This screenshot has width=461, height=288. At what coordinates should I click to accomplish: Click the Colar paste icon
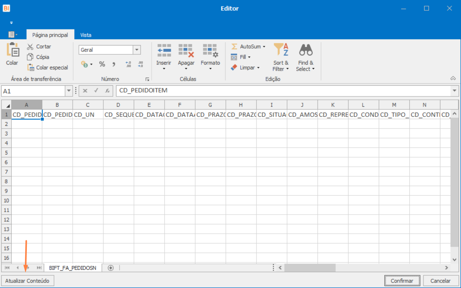12,50
